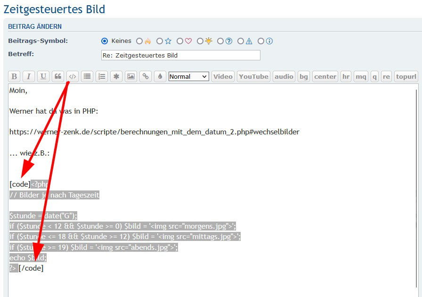
Task: Click the '// Bilder je nach Tageszeit' comment line
Action: click(x=54, y=195)
